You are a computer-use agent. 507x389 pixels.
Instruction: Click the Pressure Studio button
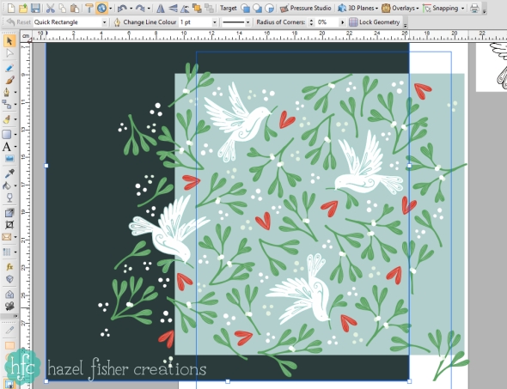(306, 8)
